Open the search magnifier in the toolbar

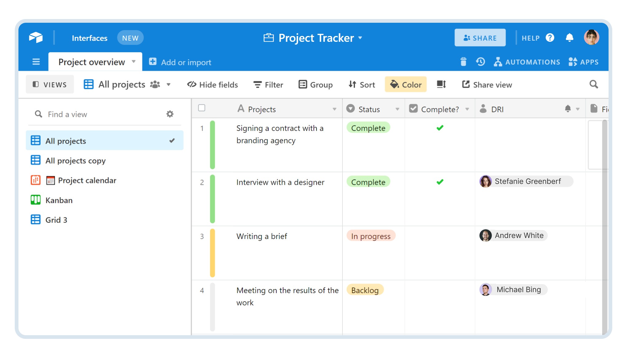point(593,84)
